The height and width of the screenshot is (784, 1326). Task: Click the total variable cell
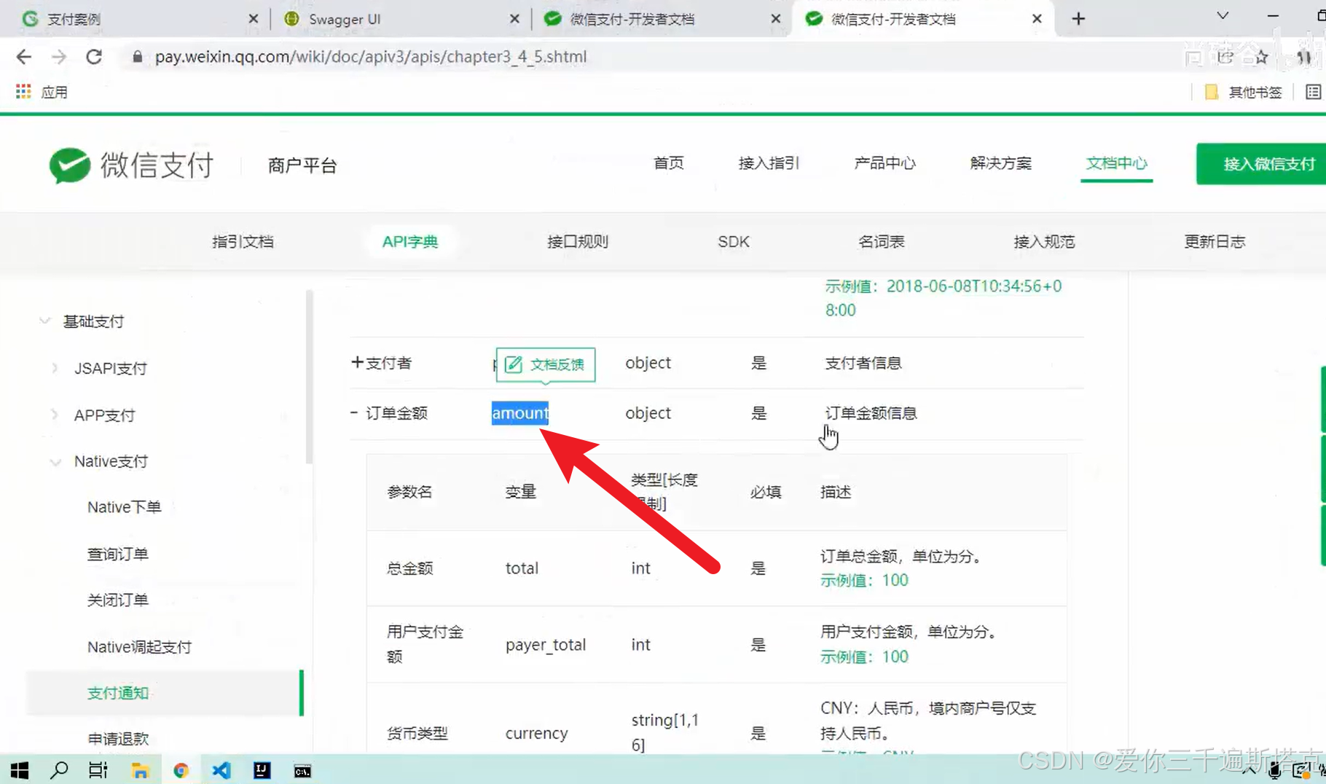pos(522,568)
